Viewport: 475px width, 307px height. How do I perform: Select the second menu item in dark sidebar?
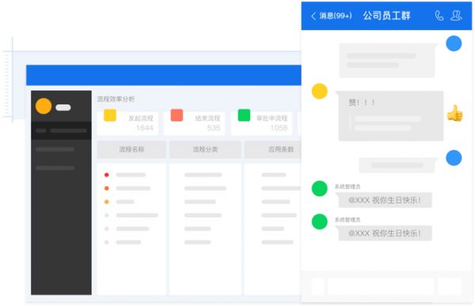(55, 150)
